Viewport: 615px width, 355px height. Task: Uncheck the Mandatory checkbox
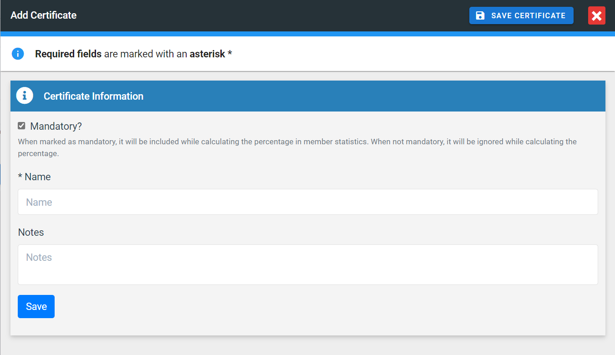point(21,126)
